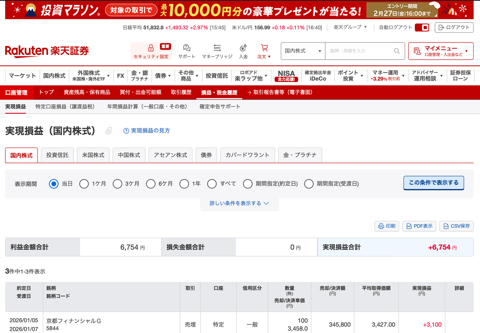Open the 注文 shopping cart icon
This screenshot has width=480, height=333.
[264, 48]
